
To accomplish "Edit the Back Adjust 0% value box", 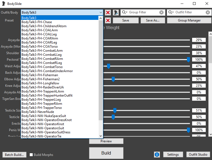I will pos(199,73).
